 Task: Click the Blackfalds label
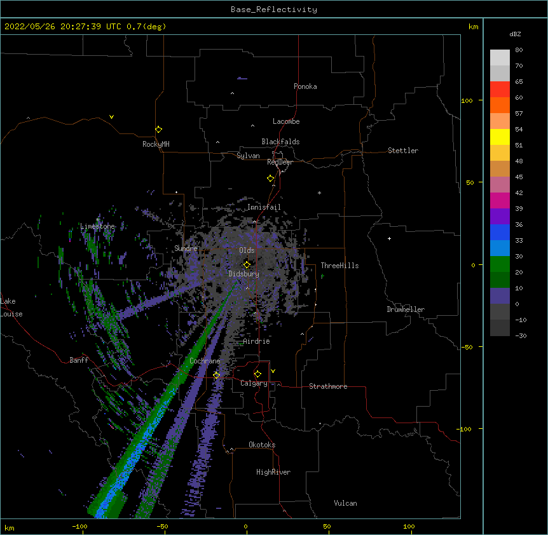click(x=280, y=142)
